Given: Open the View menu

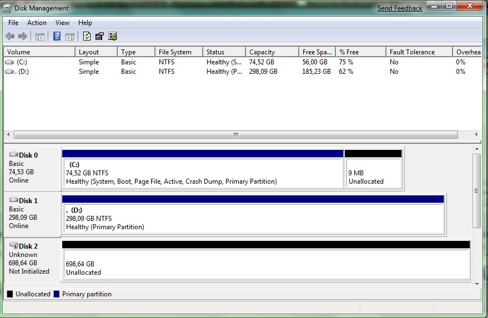Looking at the screenshot, I should point(62,23).
